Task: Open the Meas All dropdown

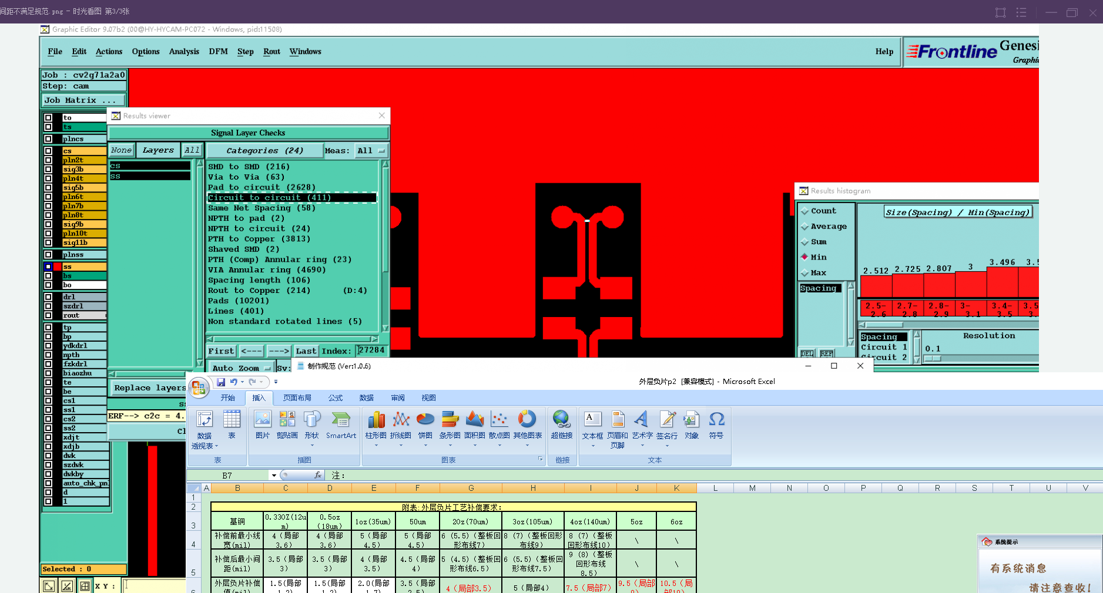Action: point(371,151)
